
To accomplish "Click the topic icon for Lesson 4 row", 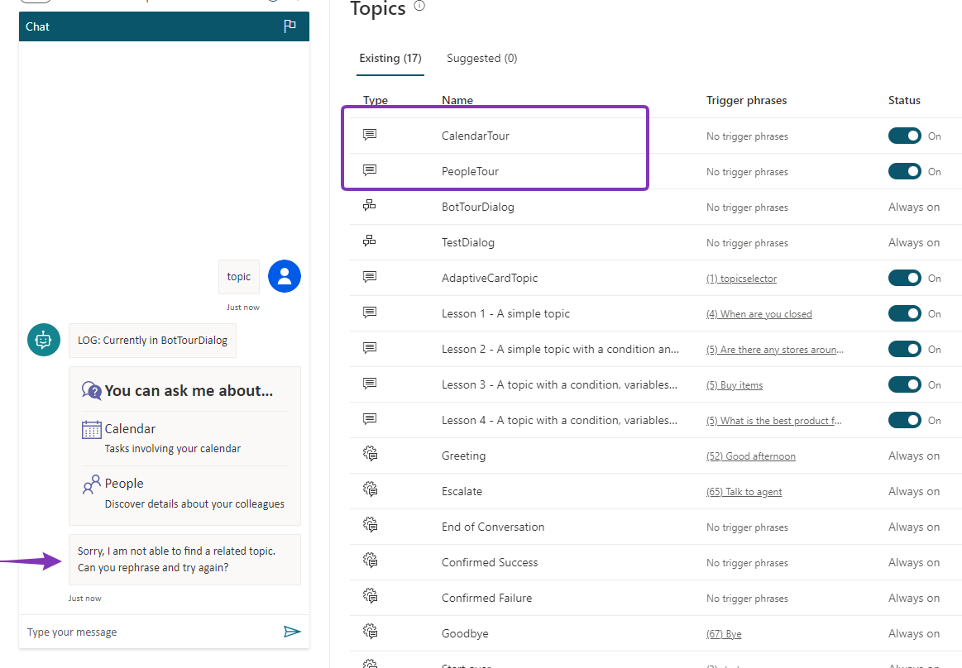I will point(370,419).
